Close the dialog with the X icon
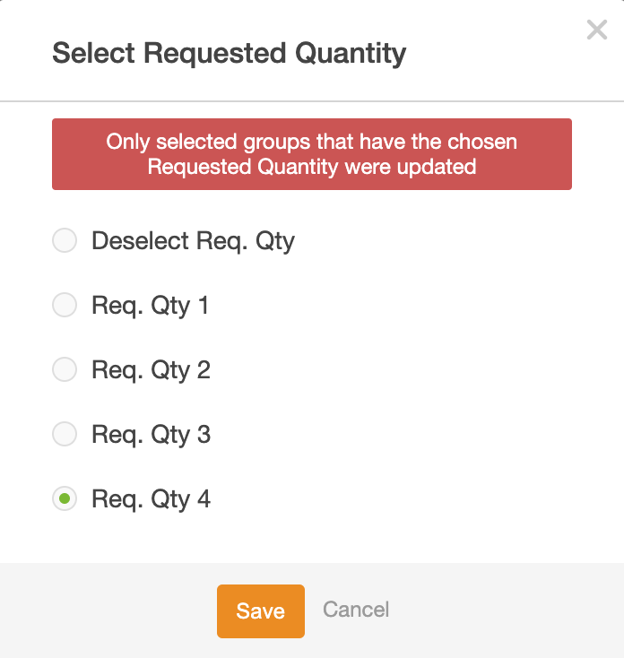The height and width of the screenshot is (658, 624). coord(596,30)
